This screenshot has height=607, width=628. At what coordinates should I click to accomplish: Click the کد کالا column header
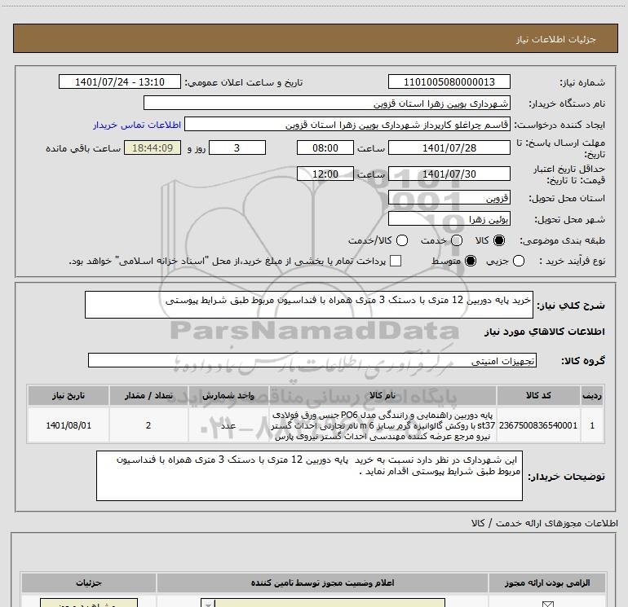click(538, 396)
